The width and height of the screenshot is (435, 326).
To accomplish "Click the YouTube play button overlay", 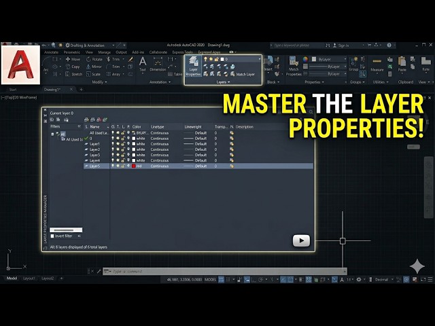I will [x=301, y=240].
